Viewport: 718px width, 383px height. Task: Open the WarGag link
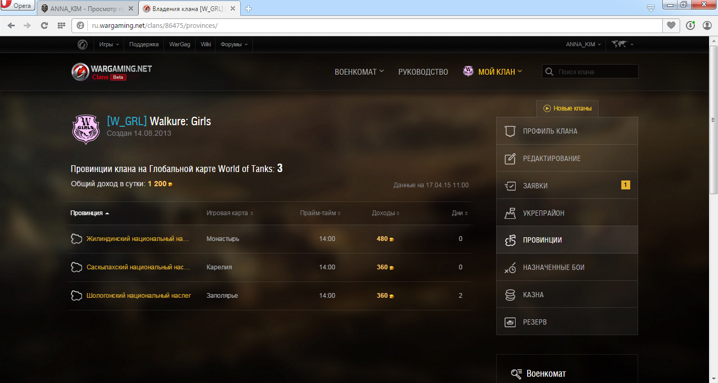coord(179,44)
